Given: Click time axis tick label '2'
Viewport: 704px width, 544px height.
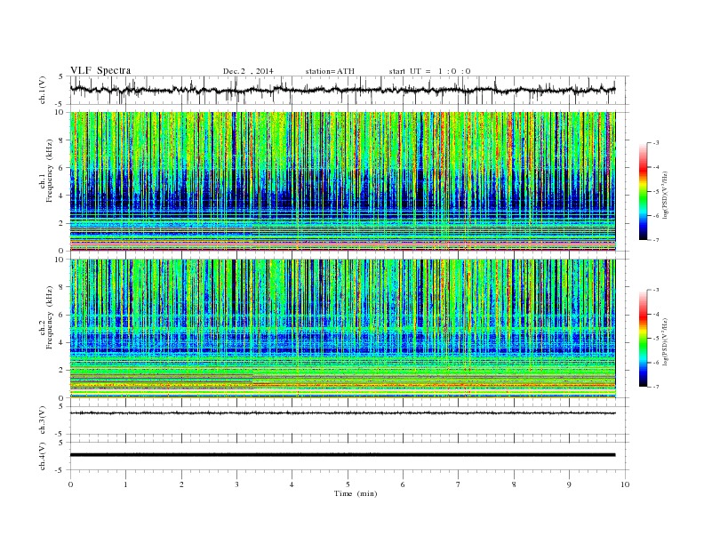Looking at the screenshot, I should pos(181,484).
